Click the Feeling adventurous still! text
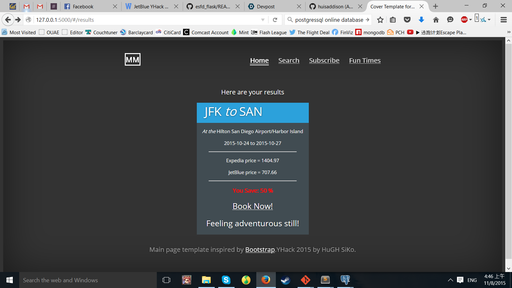This screenshot has height=288, width=512. pyautogui.click(x=252, y=223)
